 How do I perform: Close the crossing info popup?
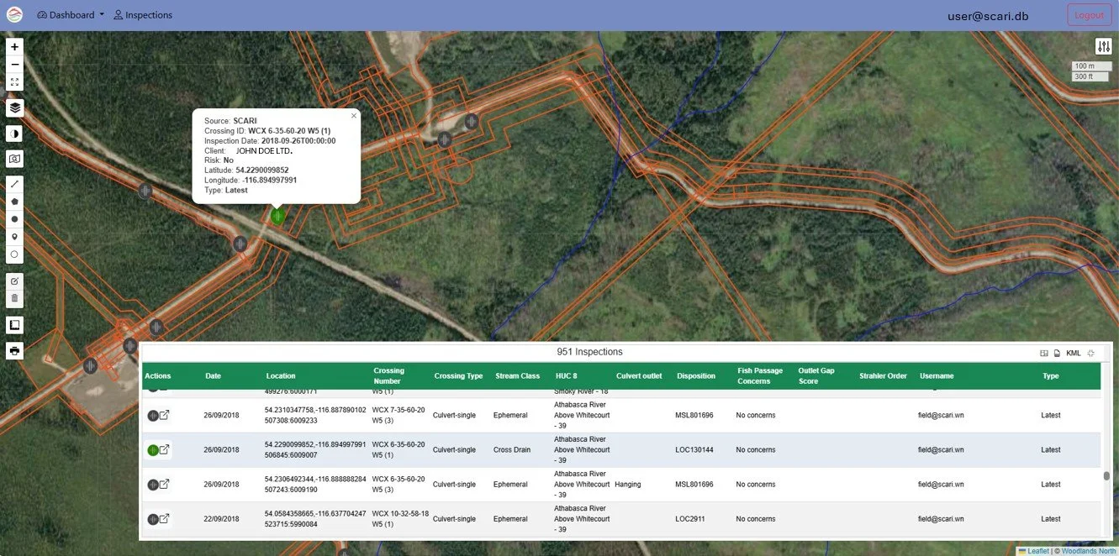point(354,116)
